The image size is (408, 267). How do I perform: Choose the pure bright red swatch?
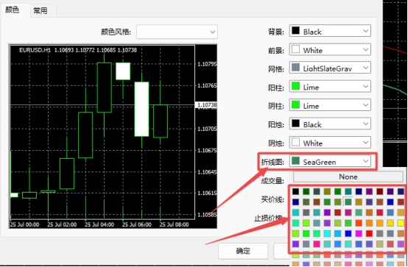pyautogui.click(x=369, y=233)
